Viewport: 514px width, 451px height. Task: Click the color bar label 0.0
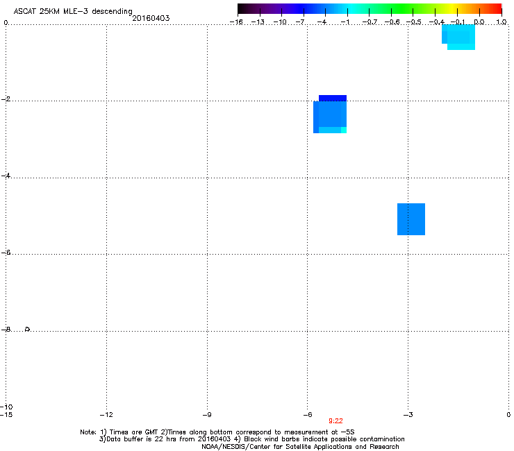pos(479,22)
